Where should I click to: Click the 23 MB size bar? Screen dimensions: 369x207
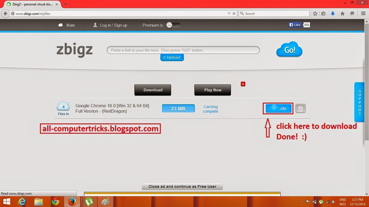click(x=178, y=109)
